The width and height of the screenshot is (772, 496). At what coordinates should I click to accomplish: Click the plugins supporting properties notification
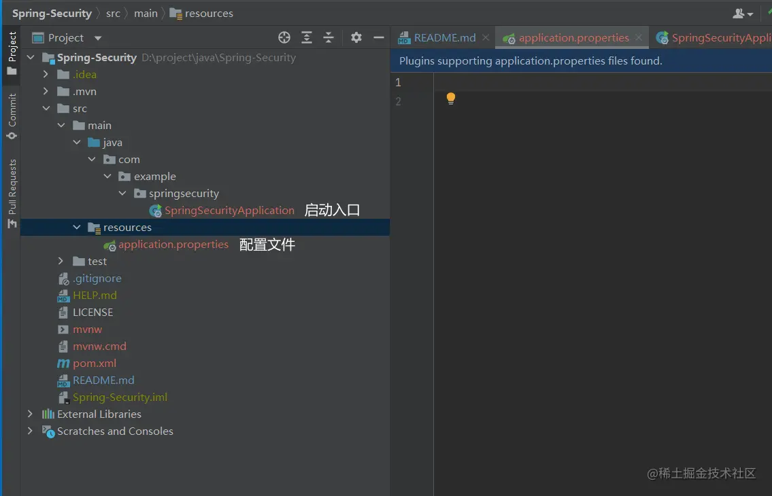click(x=531, y=61)
